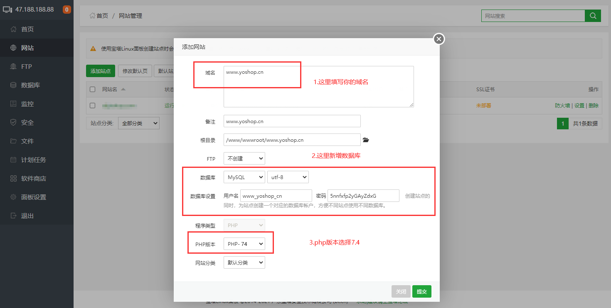Open the utf-8 encoding dropdown
The width and height of the screenshot is (611, 308).
[288, 177]
